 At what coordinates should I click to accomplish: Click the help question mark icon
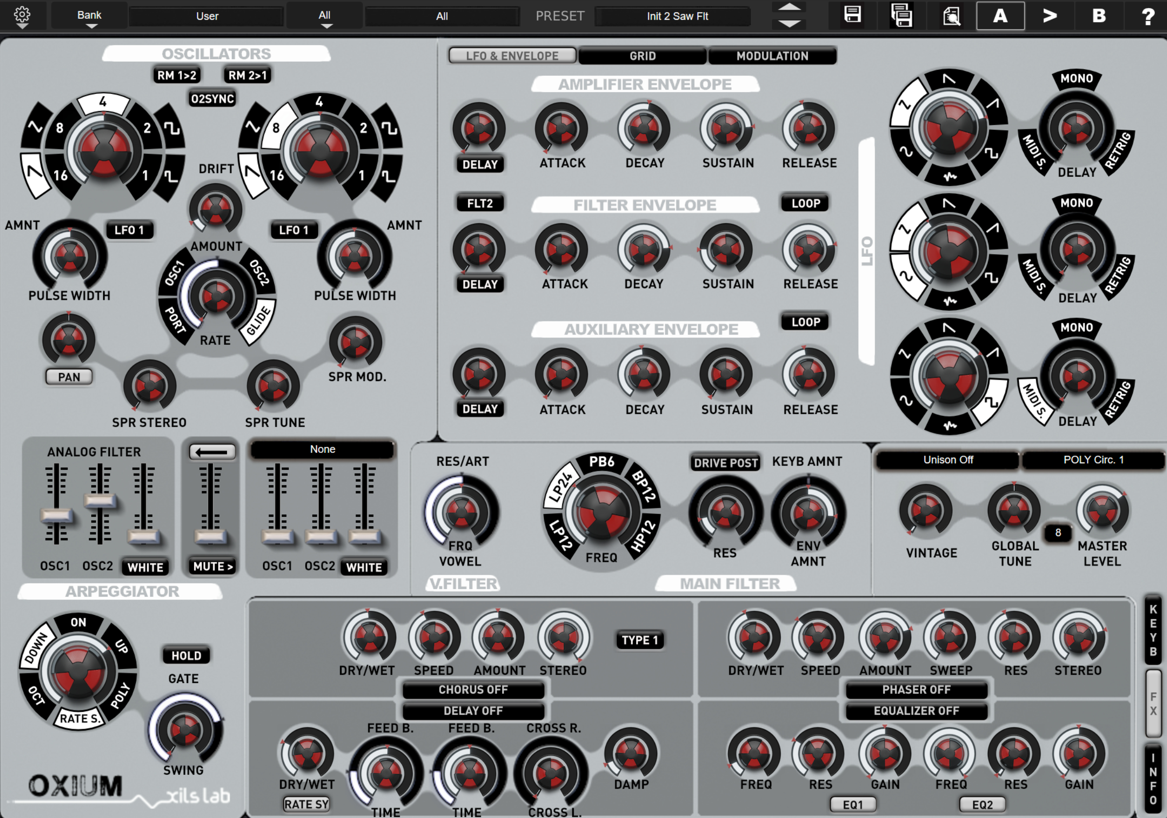[1148, 16]
